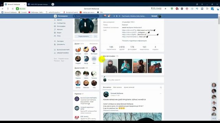Skip to previous track in header player
The height and width of the screenshot is (123, 220).
click(114, 16)
